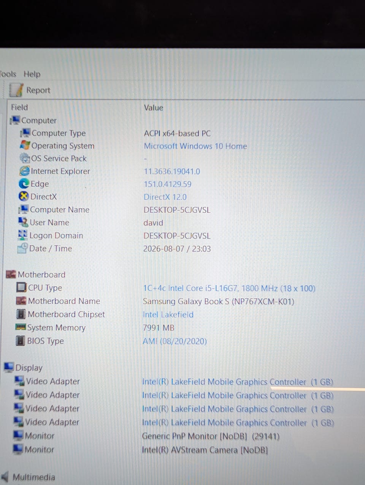Viewport: 365px width, 485px height.
Task: Select the Intel(R) AVStream Camera value
Action: pos(205,450)
